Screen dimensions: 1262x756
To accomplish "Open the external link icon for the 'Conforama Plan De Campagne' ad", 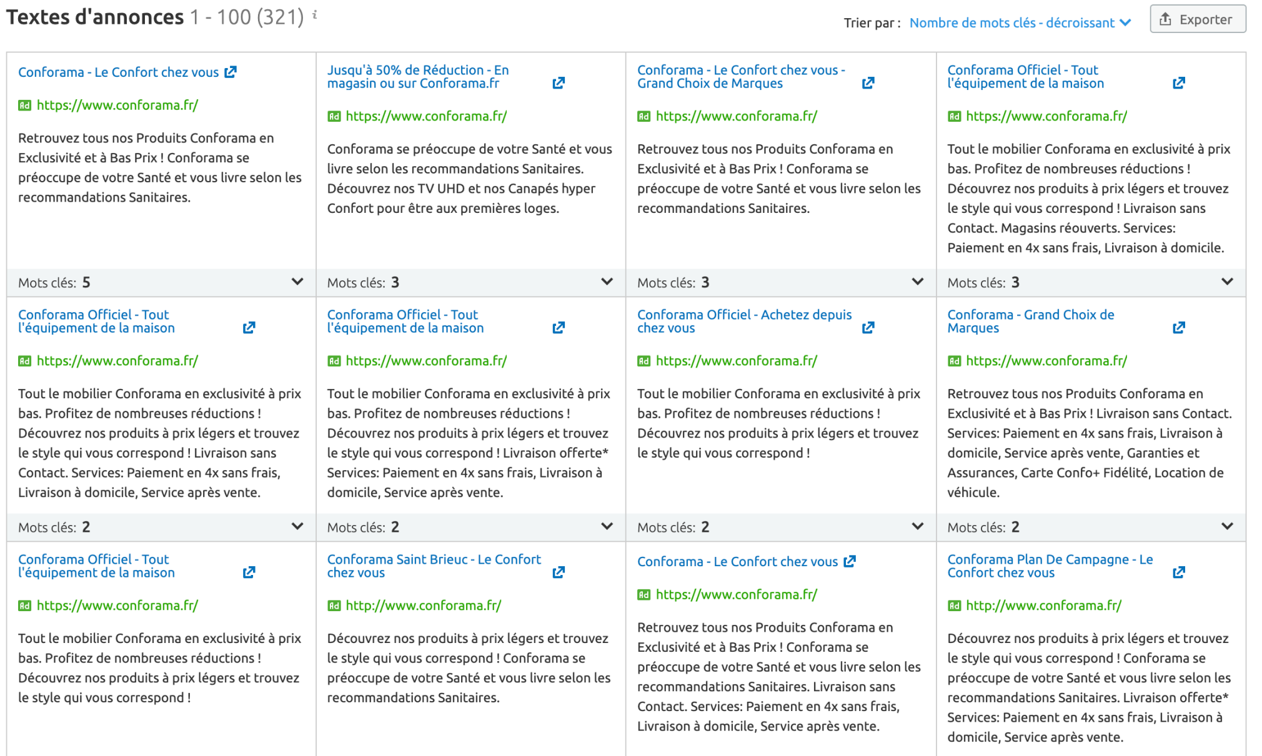I will 1178,572.
